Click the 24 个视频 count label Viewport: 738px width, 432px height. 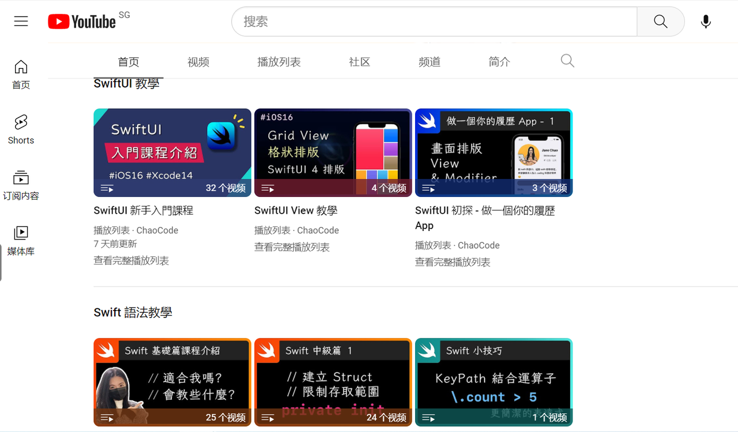click(x=386, y=418)
